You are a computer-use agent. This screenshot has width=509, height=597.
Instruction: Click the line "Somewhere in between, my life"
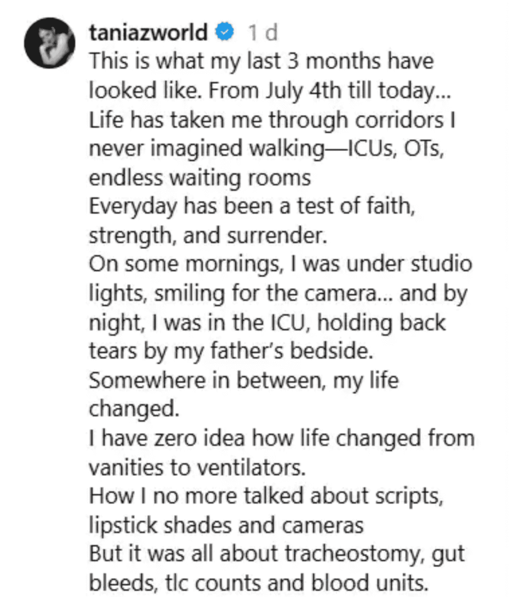click(x=243, y=380)
